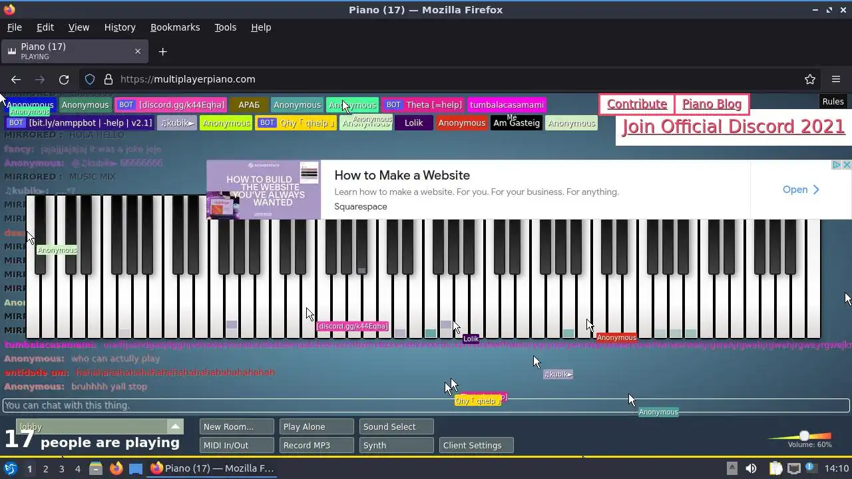Viewport: 852px width, 479px height.
Task: Select the [discord.gg/k44Eqha] bot tag
Action: [x=171, y=105]
